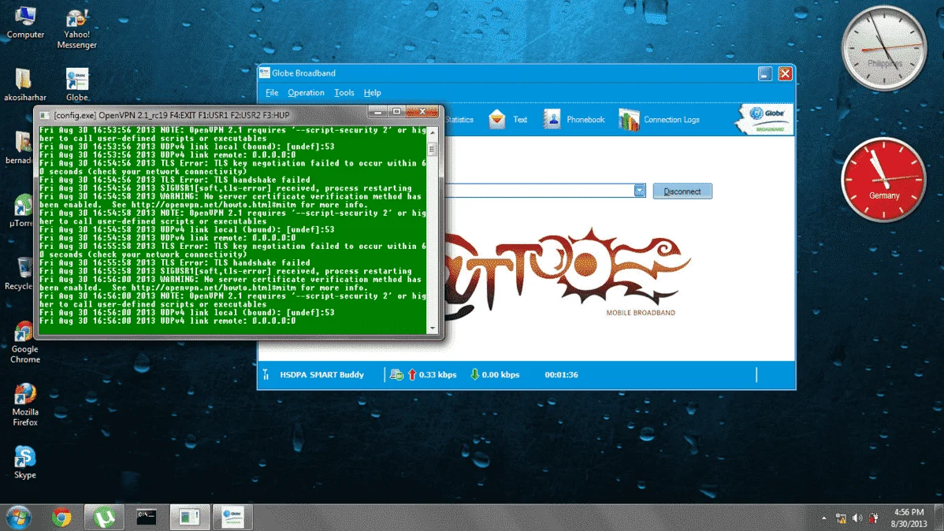
Task: Click the network icon in system tray
Action: click(841, 518)
